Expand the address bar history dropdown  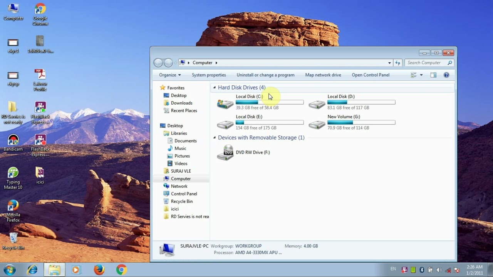(389, 63)
